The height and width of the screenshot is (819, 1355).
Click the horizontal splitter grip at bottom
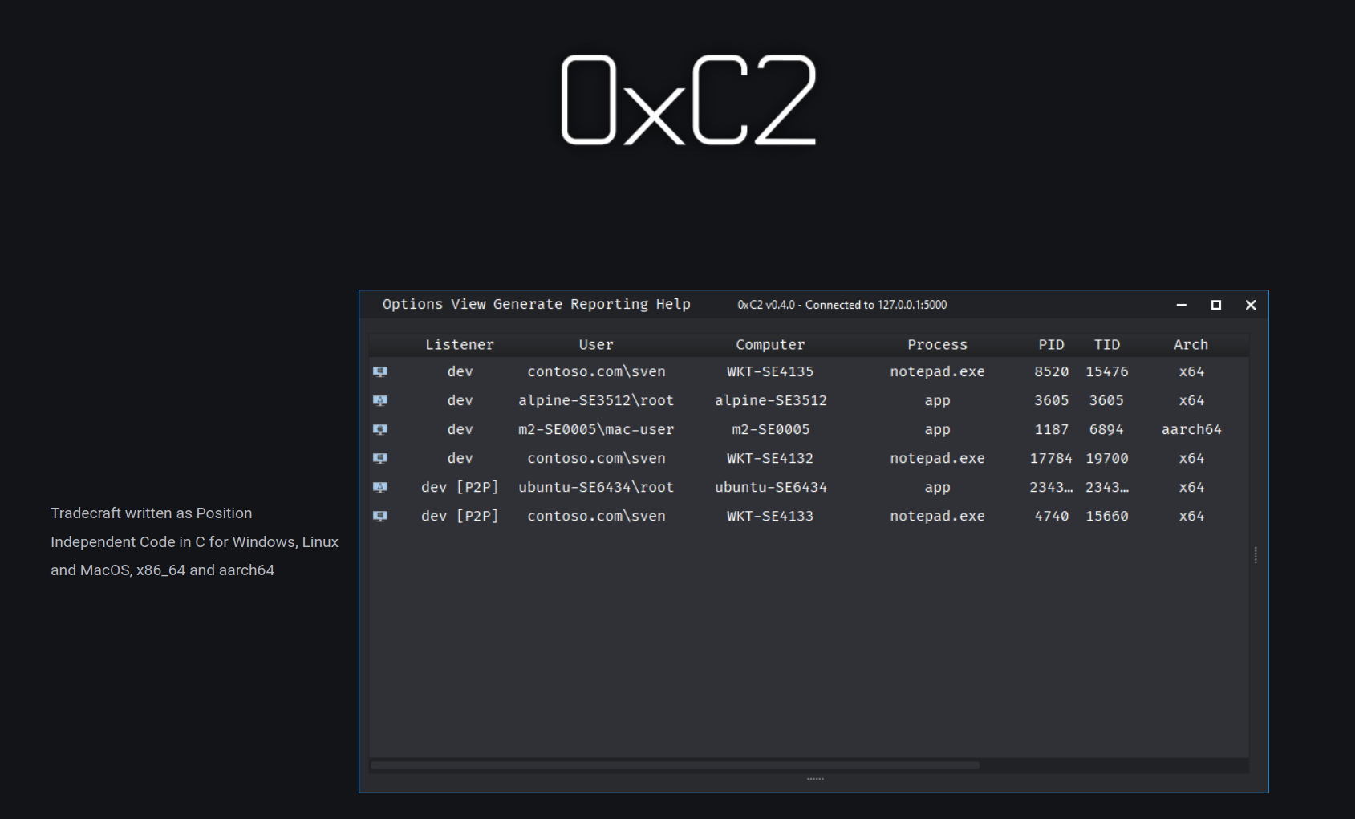(x=815, y=779)
